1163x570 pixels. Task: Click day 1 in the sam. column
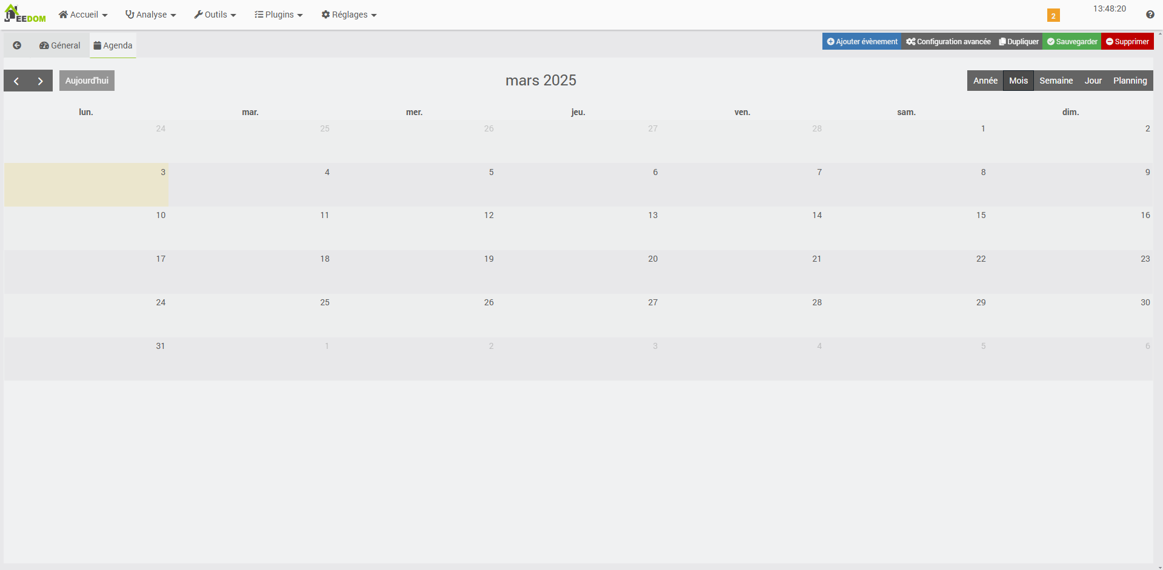point(906,141)
